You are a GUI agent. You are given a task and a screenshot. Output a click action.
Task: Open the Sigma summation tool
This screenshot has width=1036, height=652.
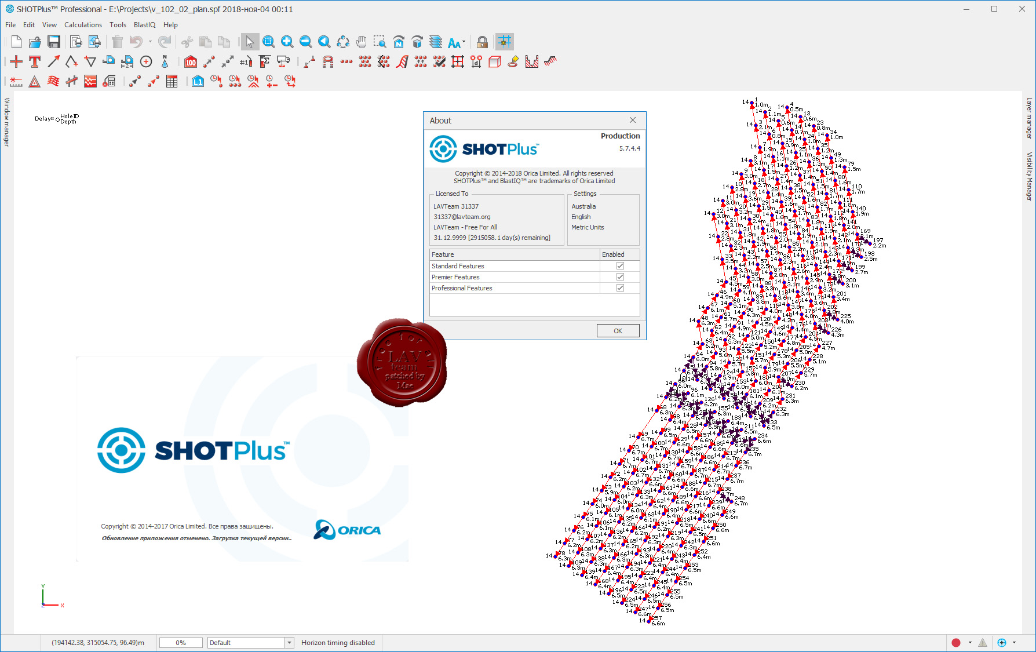(x=265, y=61)
